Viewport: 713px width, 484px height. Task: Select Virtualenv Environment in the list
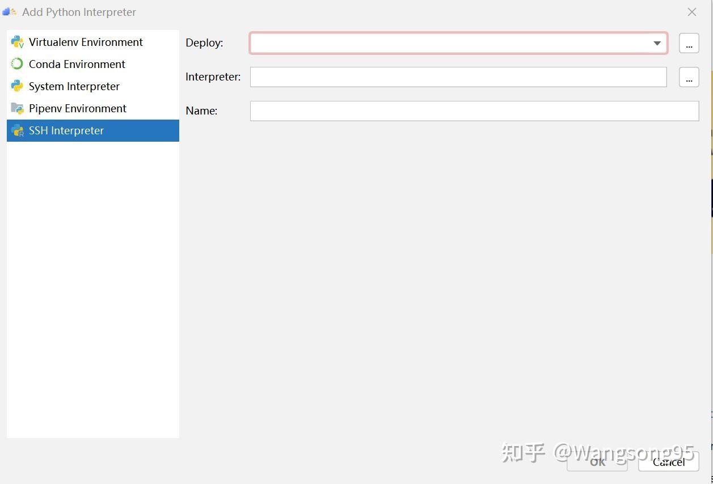tap(92, 42)
